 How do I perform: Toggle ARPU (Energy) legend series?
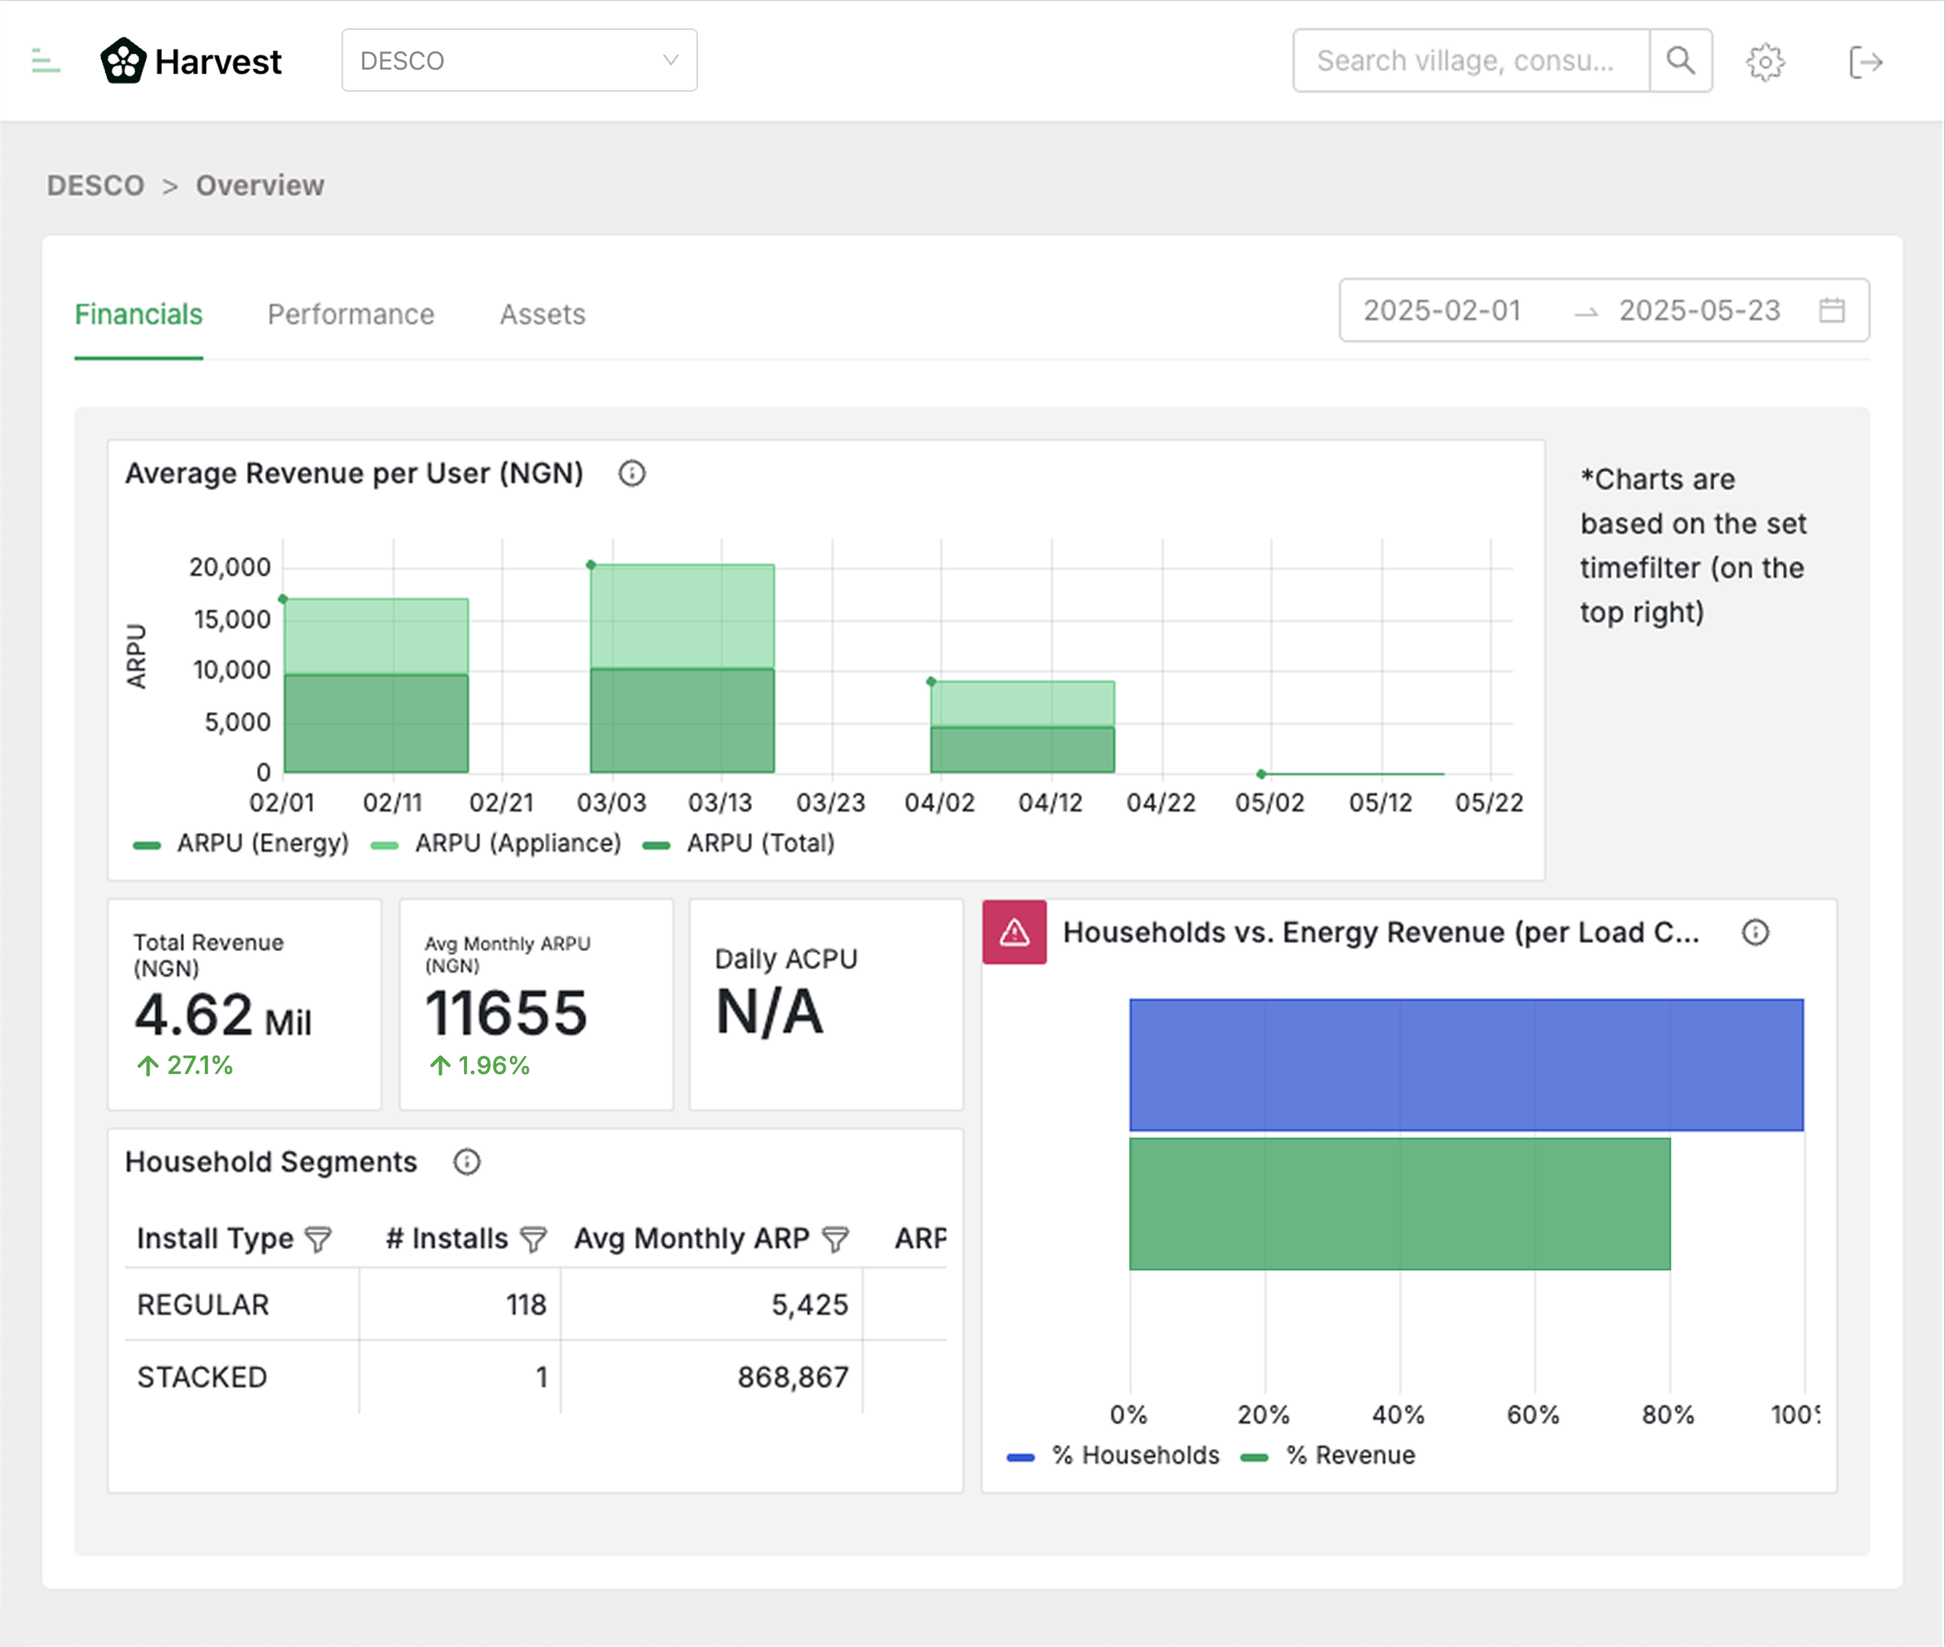pos(241,843)
